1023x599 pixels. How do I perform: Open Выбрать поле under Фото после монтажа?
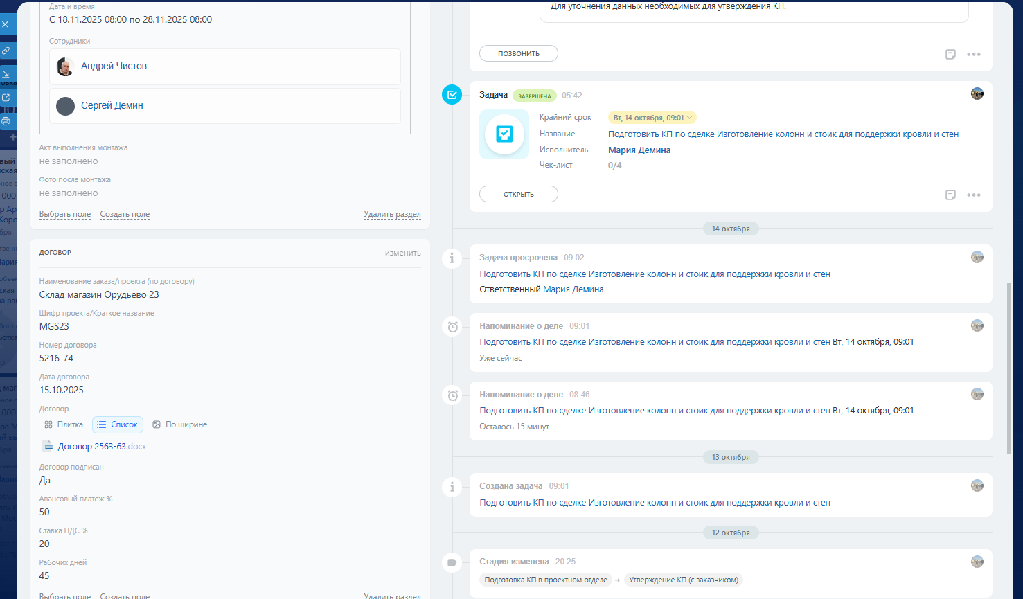tap(65, 215)
